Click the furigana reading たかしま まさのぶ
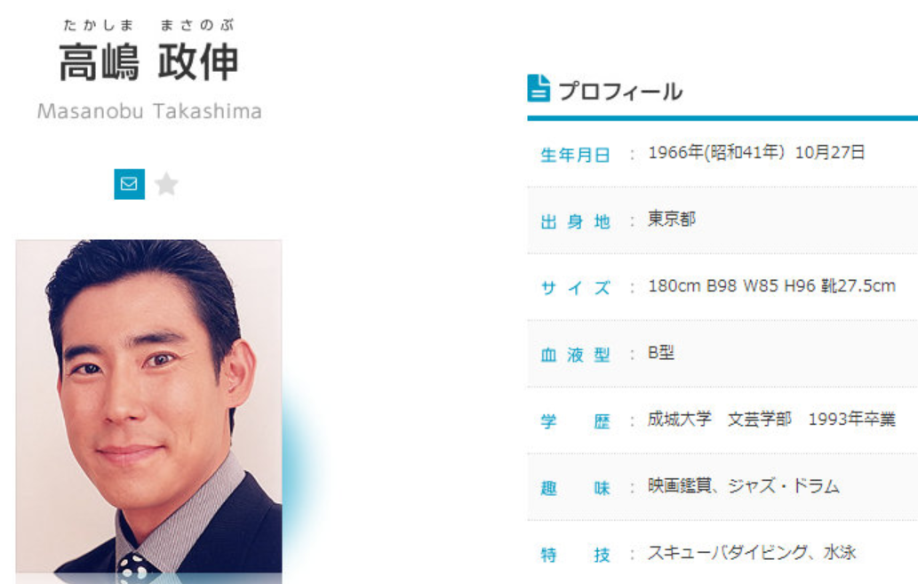The image size is (918, 584). coord(148,25)
